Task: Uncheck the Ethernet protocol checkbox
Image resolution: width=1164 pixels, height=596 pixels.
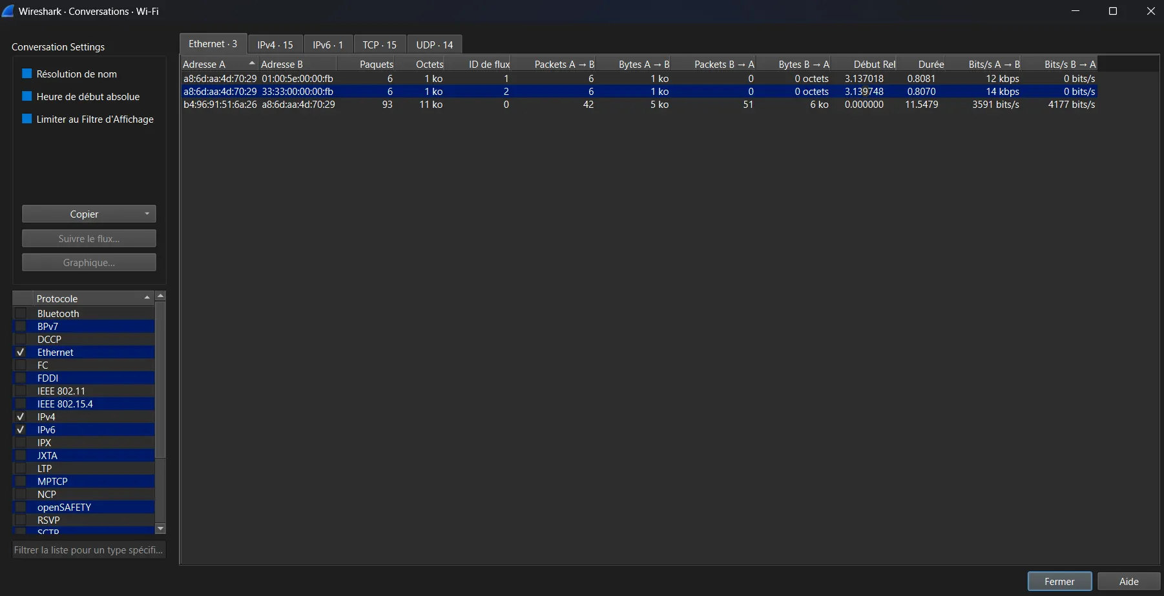Action: tap(21, 352)
